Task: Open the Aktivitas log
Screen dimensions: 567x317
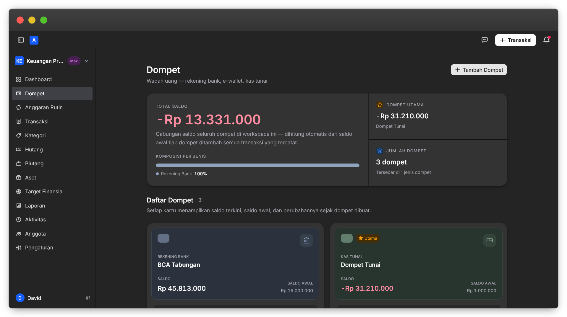Action: [x=52, y=220]
